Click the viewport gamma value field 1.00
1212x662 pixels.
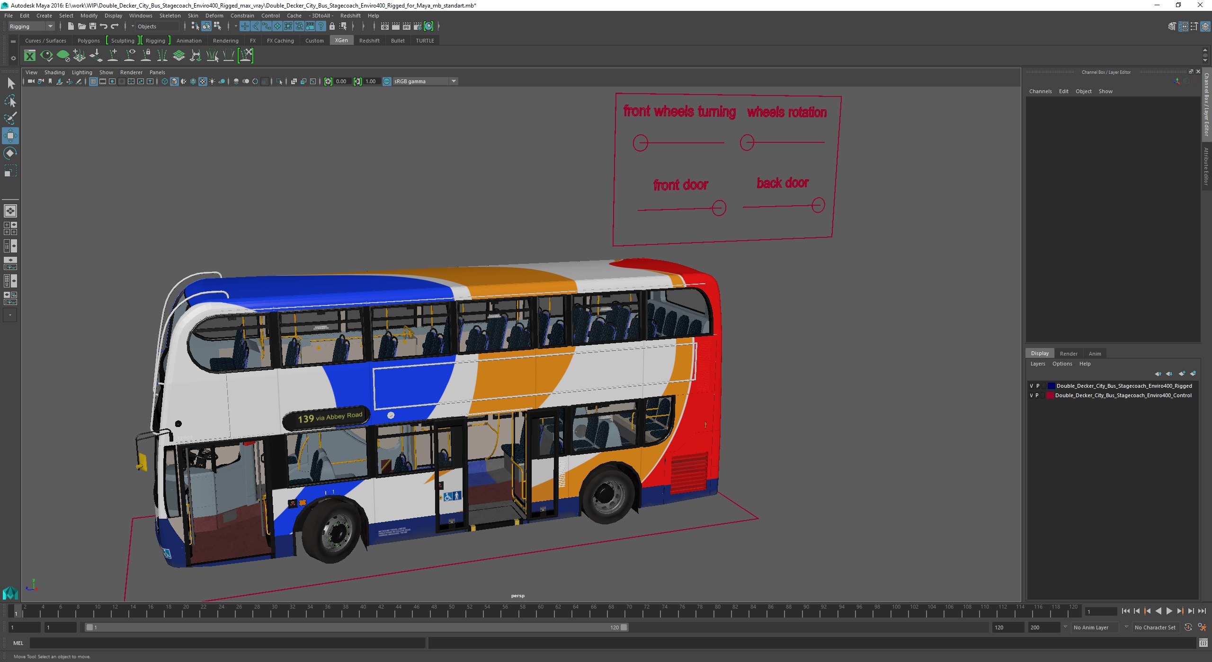tap(371, 81)
